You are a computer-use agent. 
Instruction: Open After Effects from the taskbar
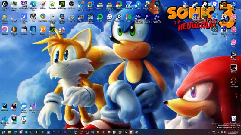click(x=59, y=132)
